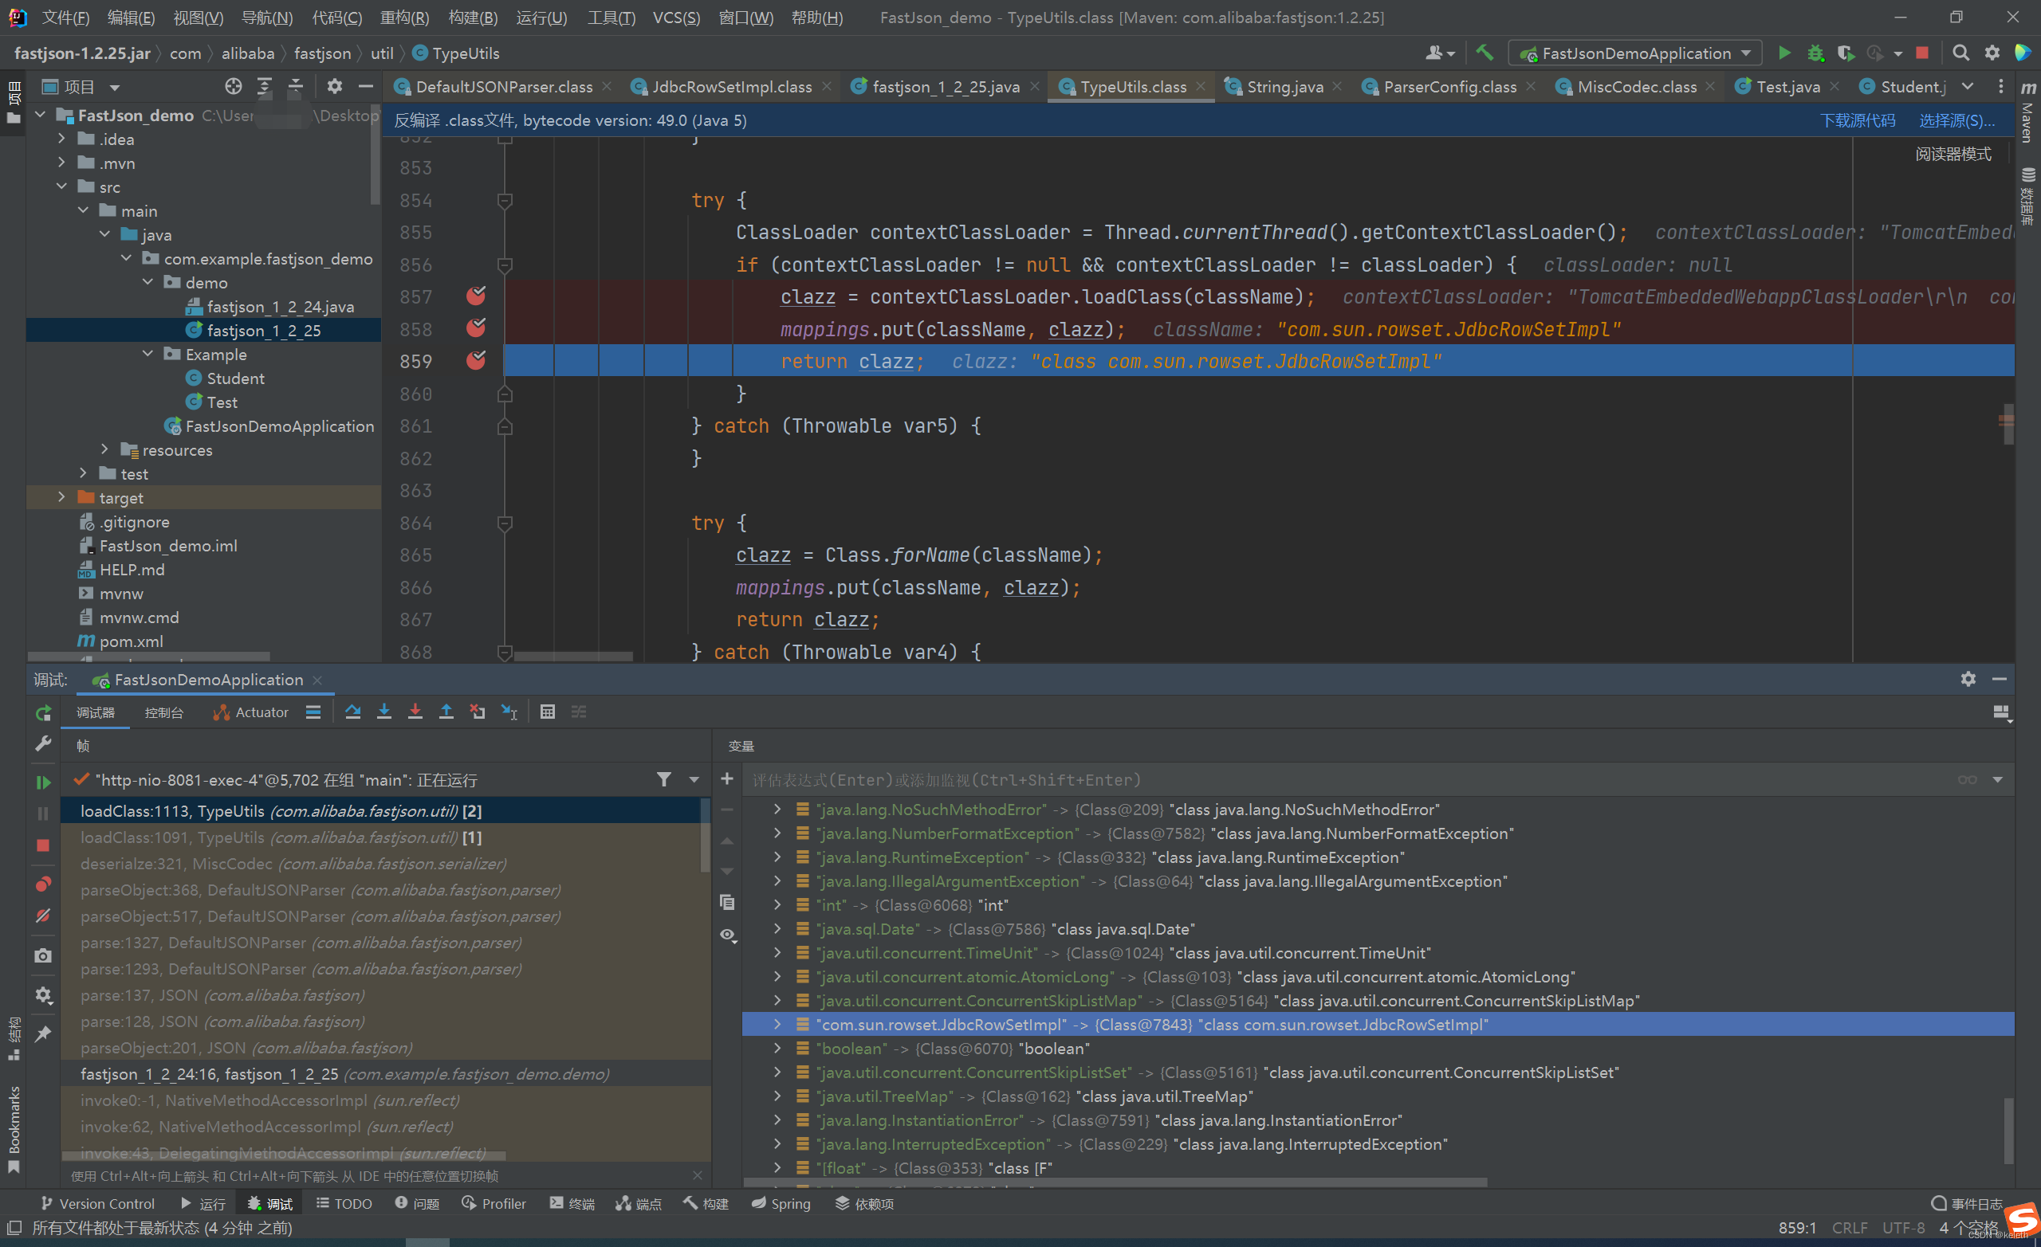
Task: Stop the running process with red square icon
Action: click(43, 845)
